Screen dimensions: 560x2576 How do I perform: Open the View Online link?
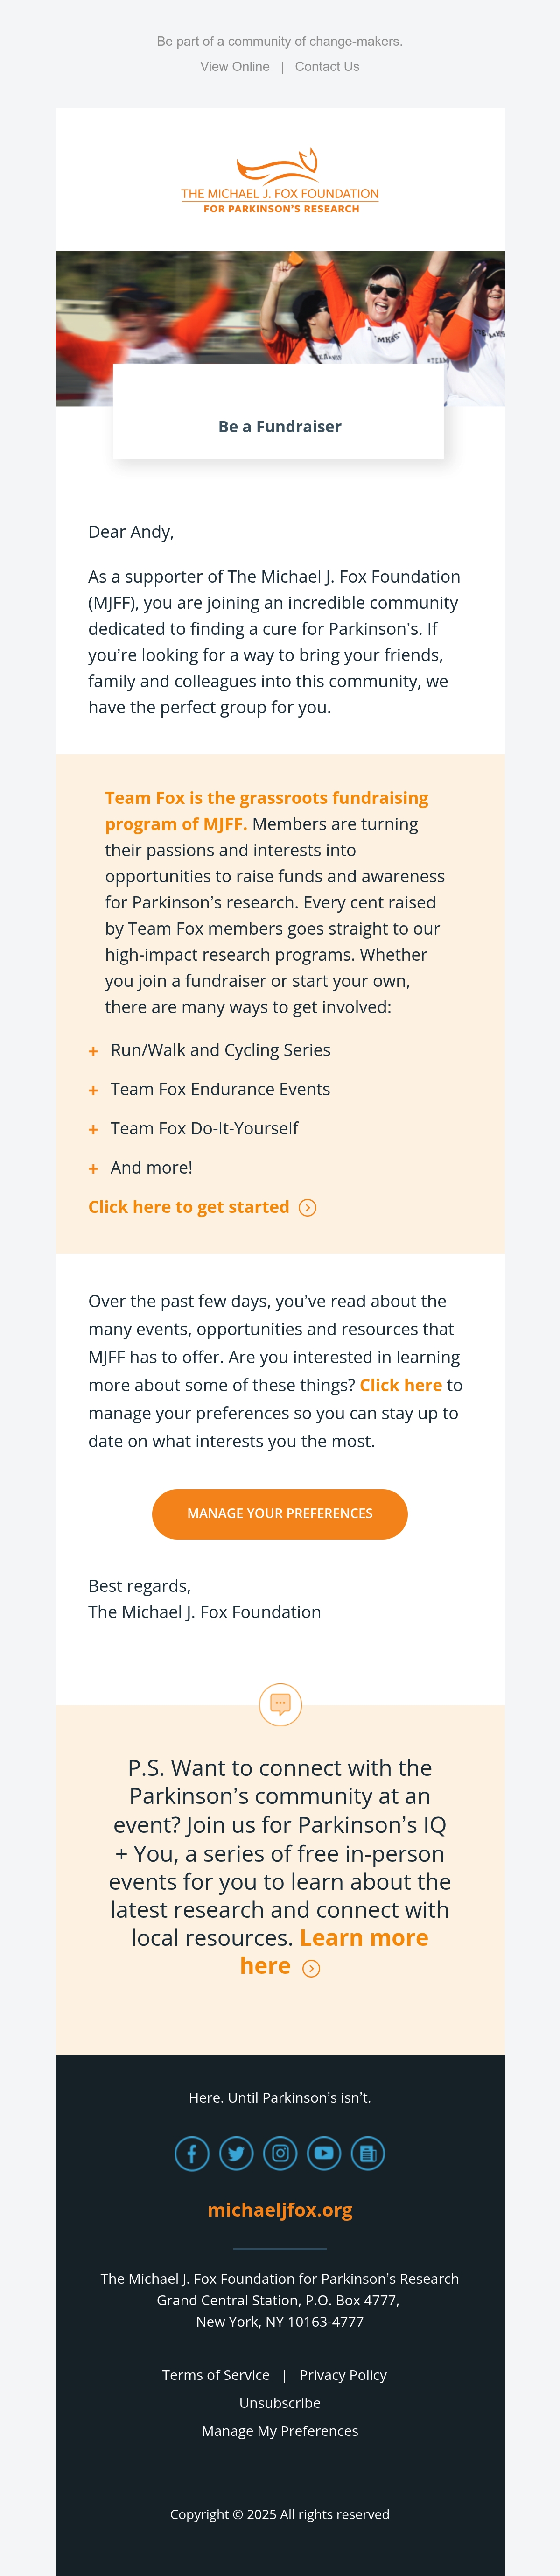235,67
